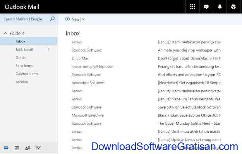The image size is (242, 154).
Task: Click the Junk Email count 7
Action: [48, 49]
